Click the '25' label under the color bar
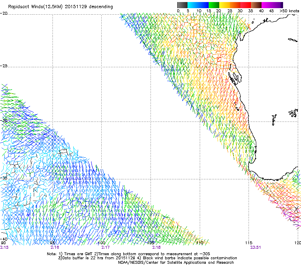Screen dimensions: 301x265 (x=230, y=11)
